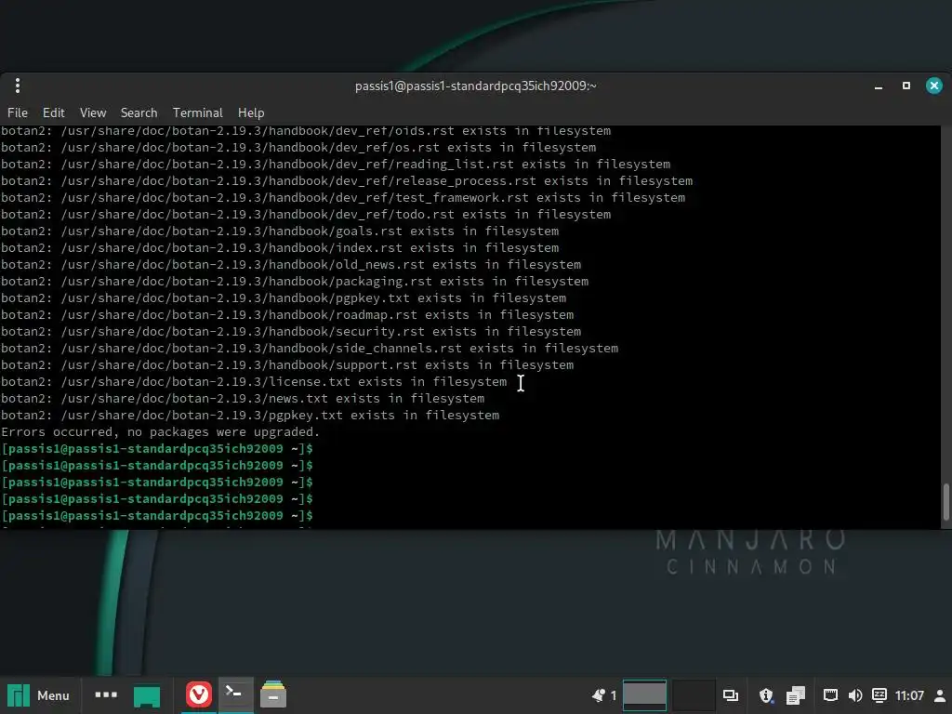Open the File menu
This screenshot has width=952, height=714.
(18, 112)
